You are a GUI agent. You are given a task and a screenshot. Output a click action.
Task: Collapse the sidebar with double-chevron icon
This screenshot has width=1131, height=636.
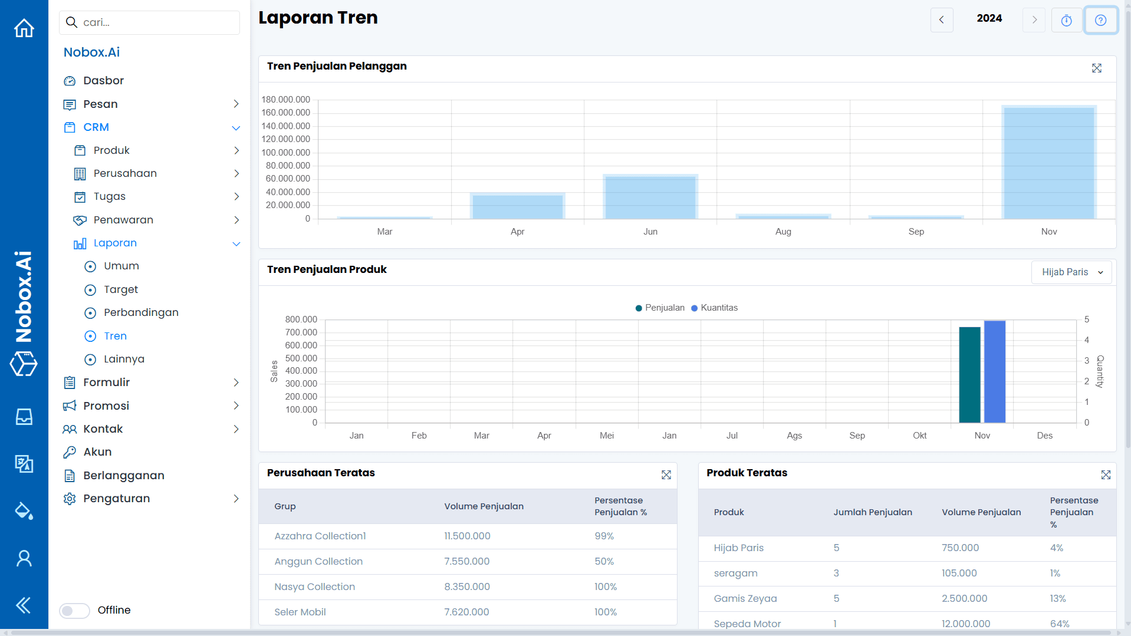pos(24,605)
